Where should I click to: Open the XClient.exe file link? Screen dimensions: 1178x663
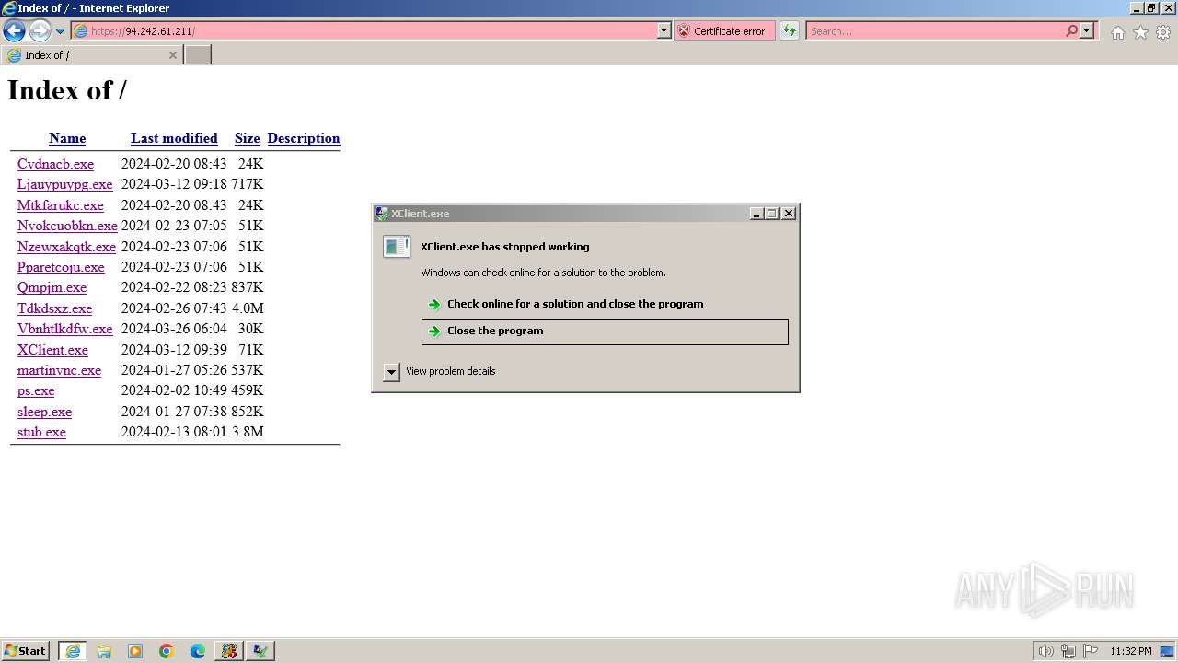tap(52, 350)
